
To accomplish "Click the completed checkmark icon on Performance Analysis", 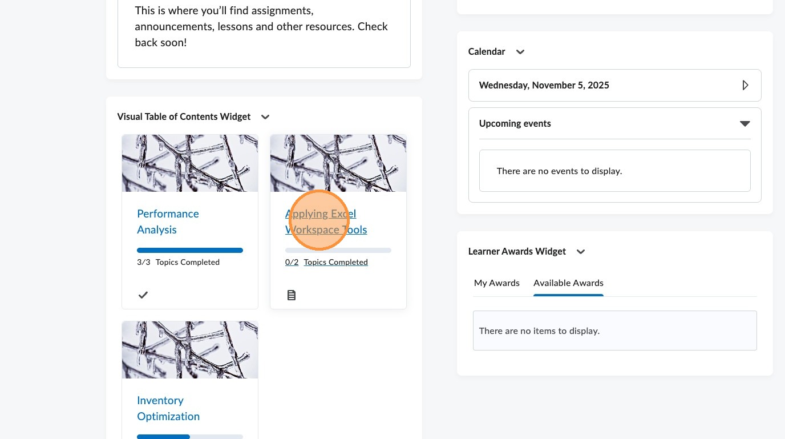I will (143, 295).
